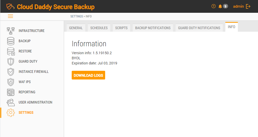Click the logout arrow icon

pos(248,6)
